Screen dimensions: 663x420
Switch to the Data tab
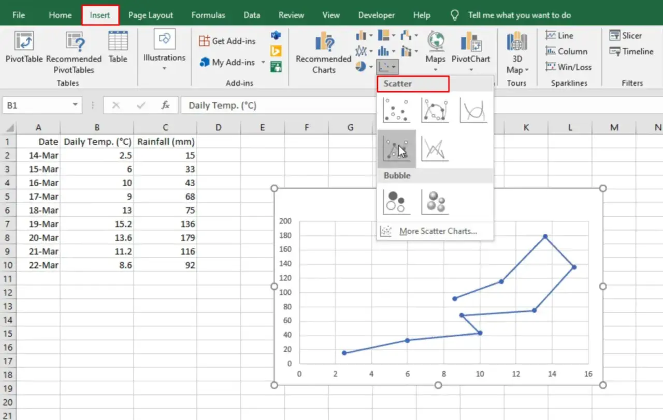(x=252, y=15)
